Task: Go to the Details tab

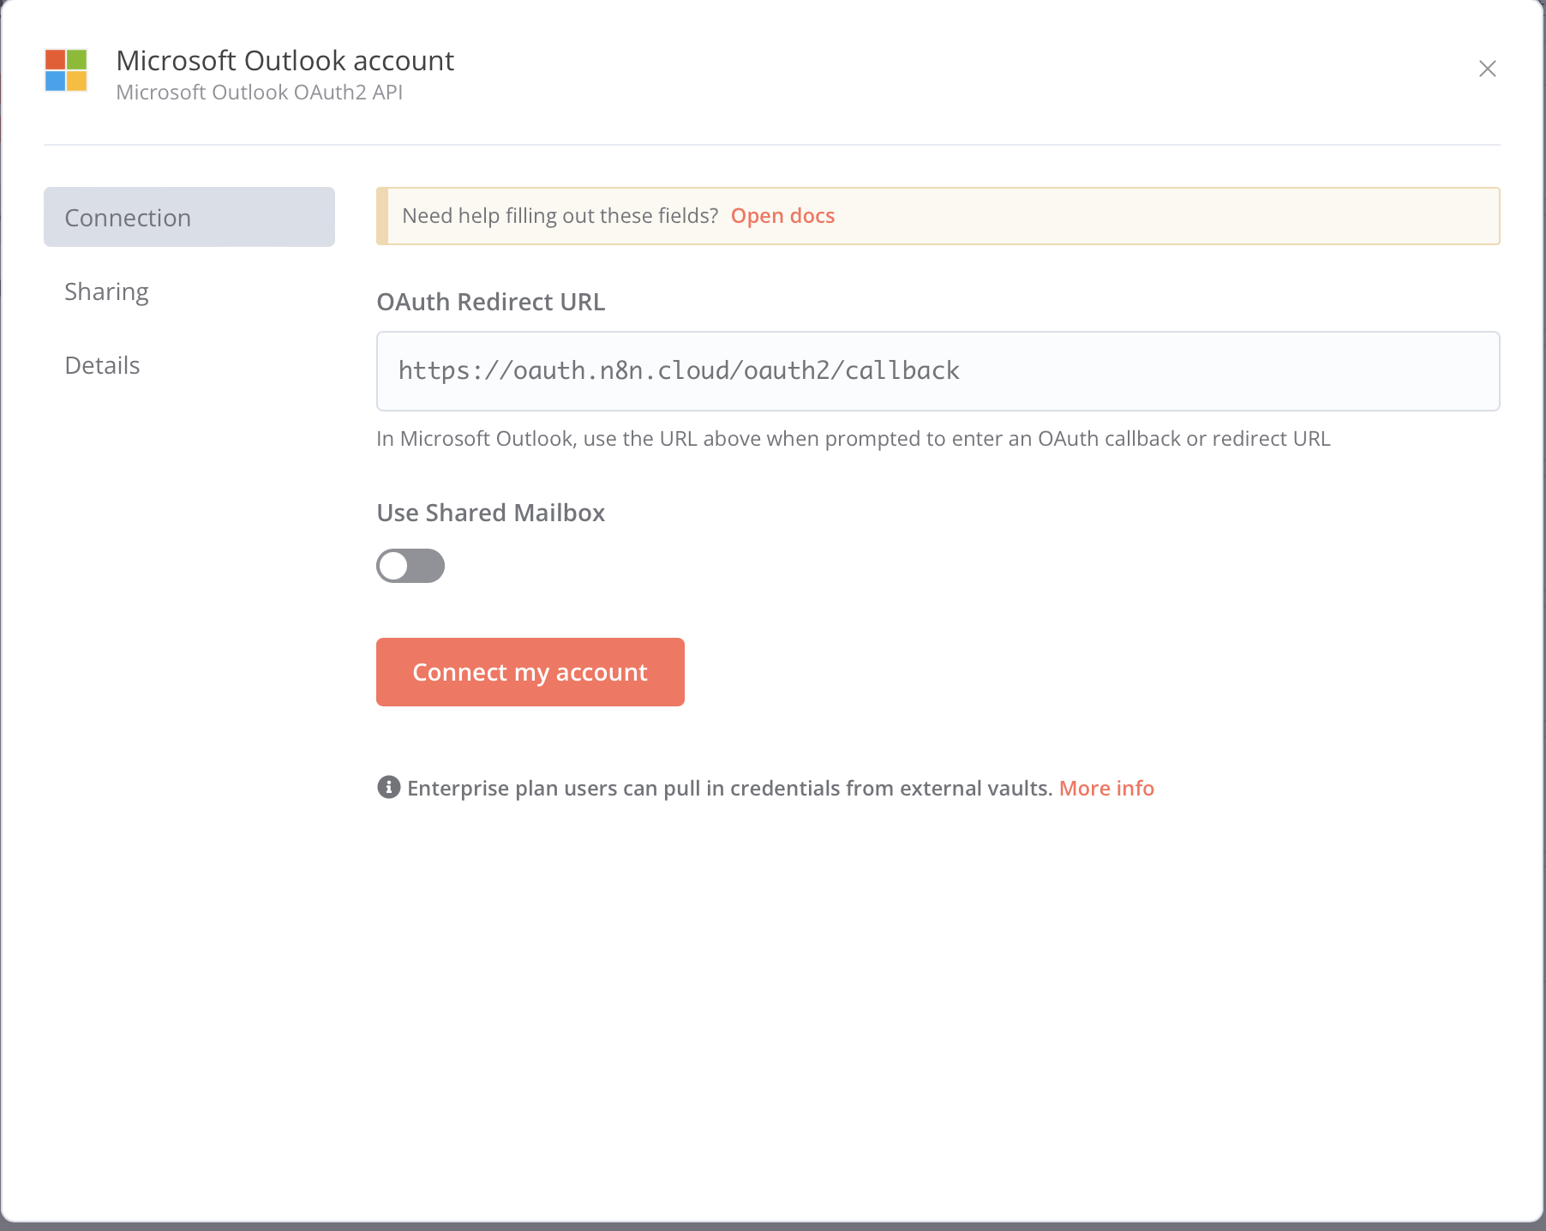Action: click(x=103, y=365)
